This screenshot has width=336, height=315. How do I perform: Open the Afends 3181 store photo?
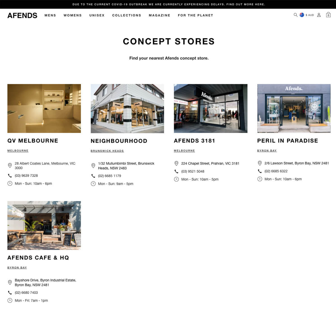point(211,109)
